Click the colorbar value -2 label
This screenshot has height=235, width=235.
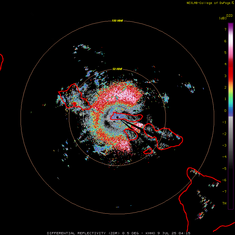click(224, 134)
